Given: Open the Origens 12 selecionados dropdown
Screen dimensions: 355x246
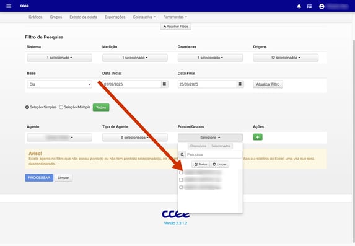Looking at the screenshot, I should [286, 58].
